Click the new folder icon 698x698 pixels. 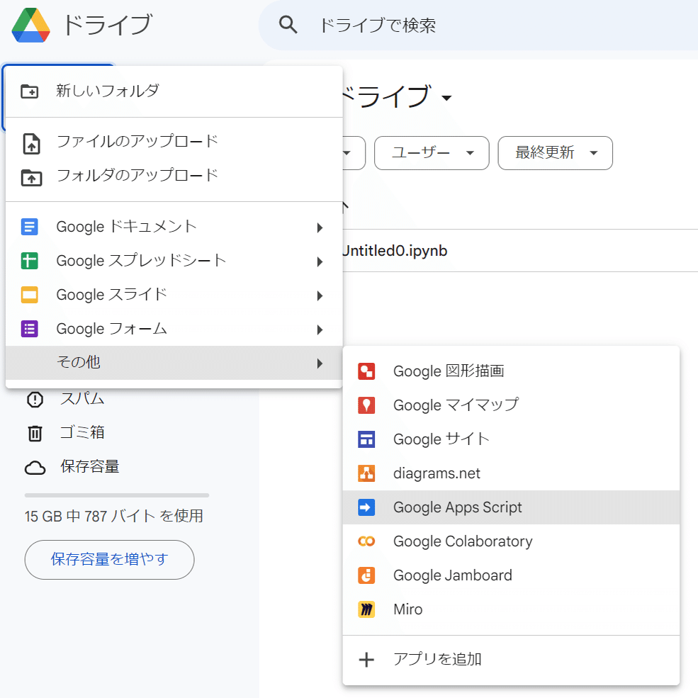coord(30,91)
